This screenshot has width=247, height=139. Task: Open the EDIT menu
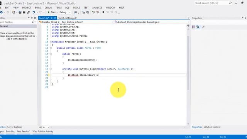click(7, 8)
